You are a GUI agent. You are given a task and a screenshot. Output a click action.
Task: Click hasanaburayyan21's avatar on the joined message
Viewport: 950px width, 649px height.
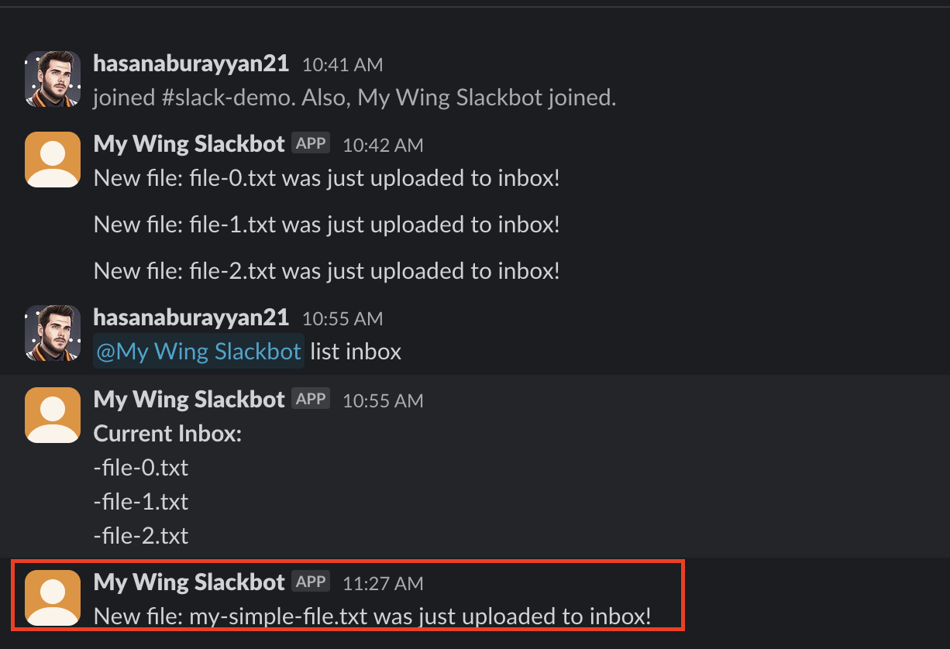tap(52, 78)
